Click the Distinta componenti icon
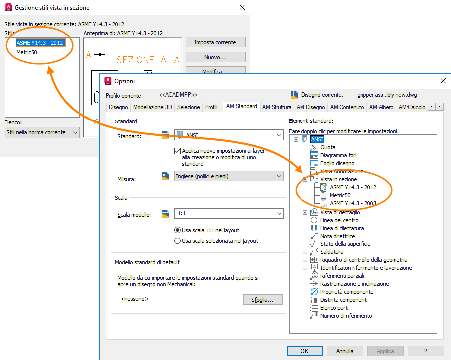 point(314,300)
